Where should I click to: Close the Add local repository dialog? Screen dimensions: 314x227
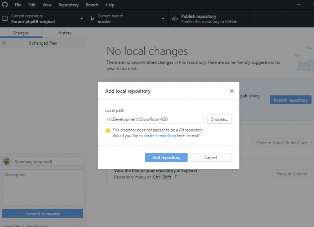[x=232, y=91]
